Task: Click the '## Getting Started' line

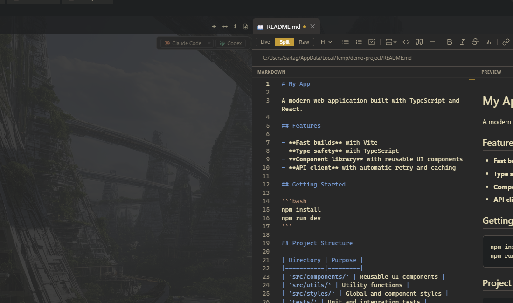Action: tap(313, 184)
